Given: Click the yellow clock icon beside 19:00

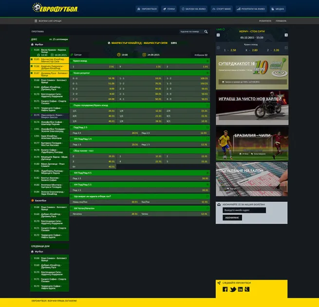Looking at the screenshot, I should pos(119,55).
